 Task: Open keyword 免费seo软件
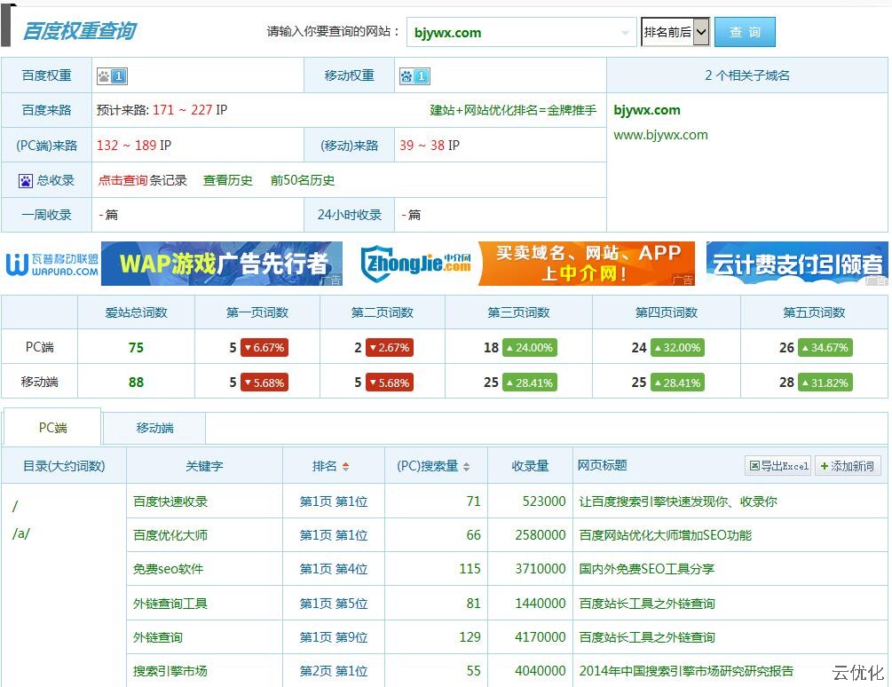168,569
